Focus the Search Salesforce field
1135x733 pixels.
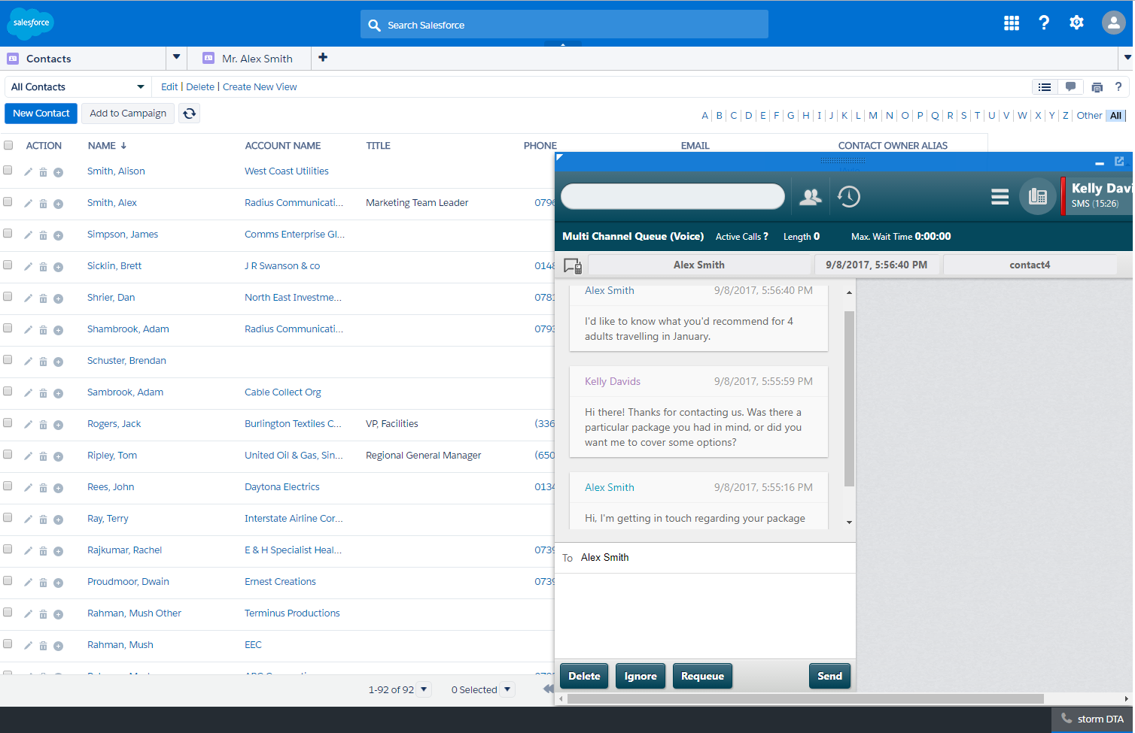[x=564, y=25]
